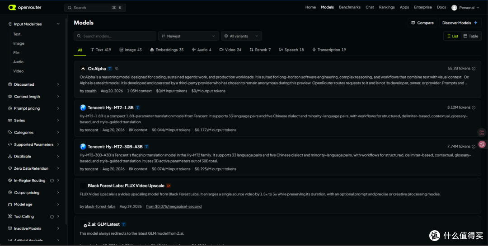Open the All variants dropdown
Screen dimensions: 488x246
pos(241,36)
